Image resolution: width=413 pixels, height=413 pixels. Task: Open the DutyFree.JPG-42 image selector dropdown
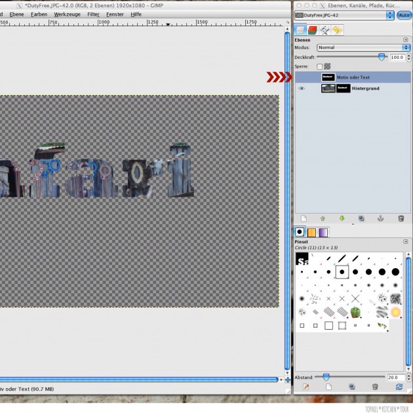click(344, 15)
